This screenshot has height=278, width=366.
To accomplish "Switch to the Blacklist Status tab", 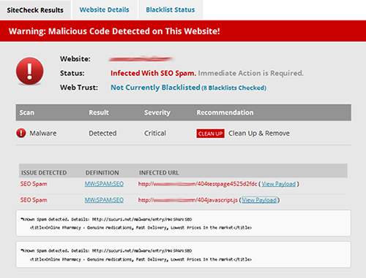I will coord(171,9).
